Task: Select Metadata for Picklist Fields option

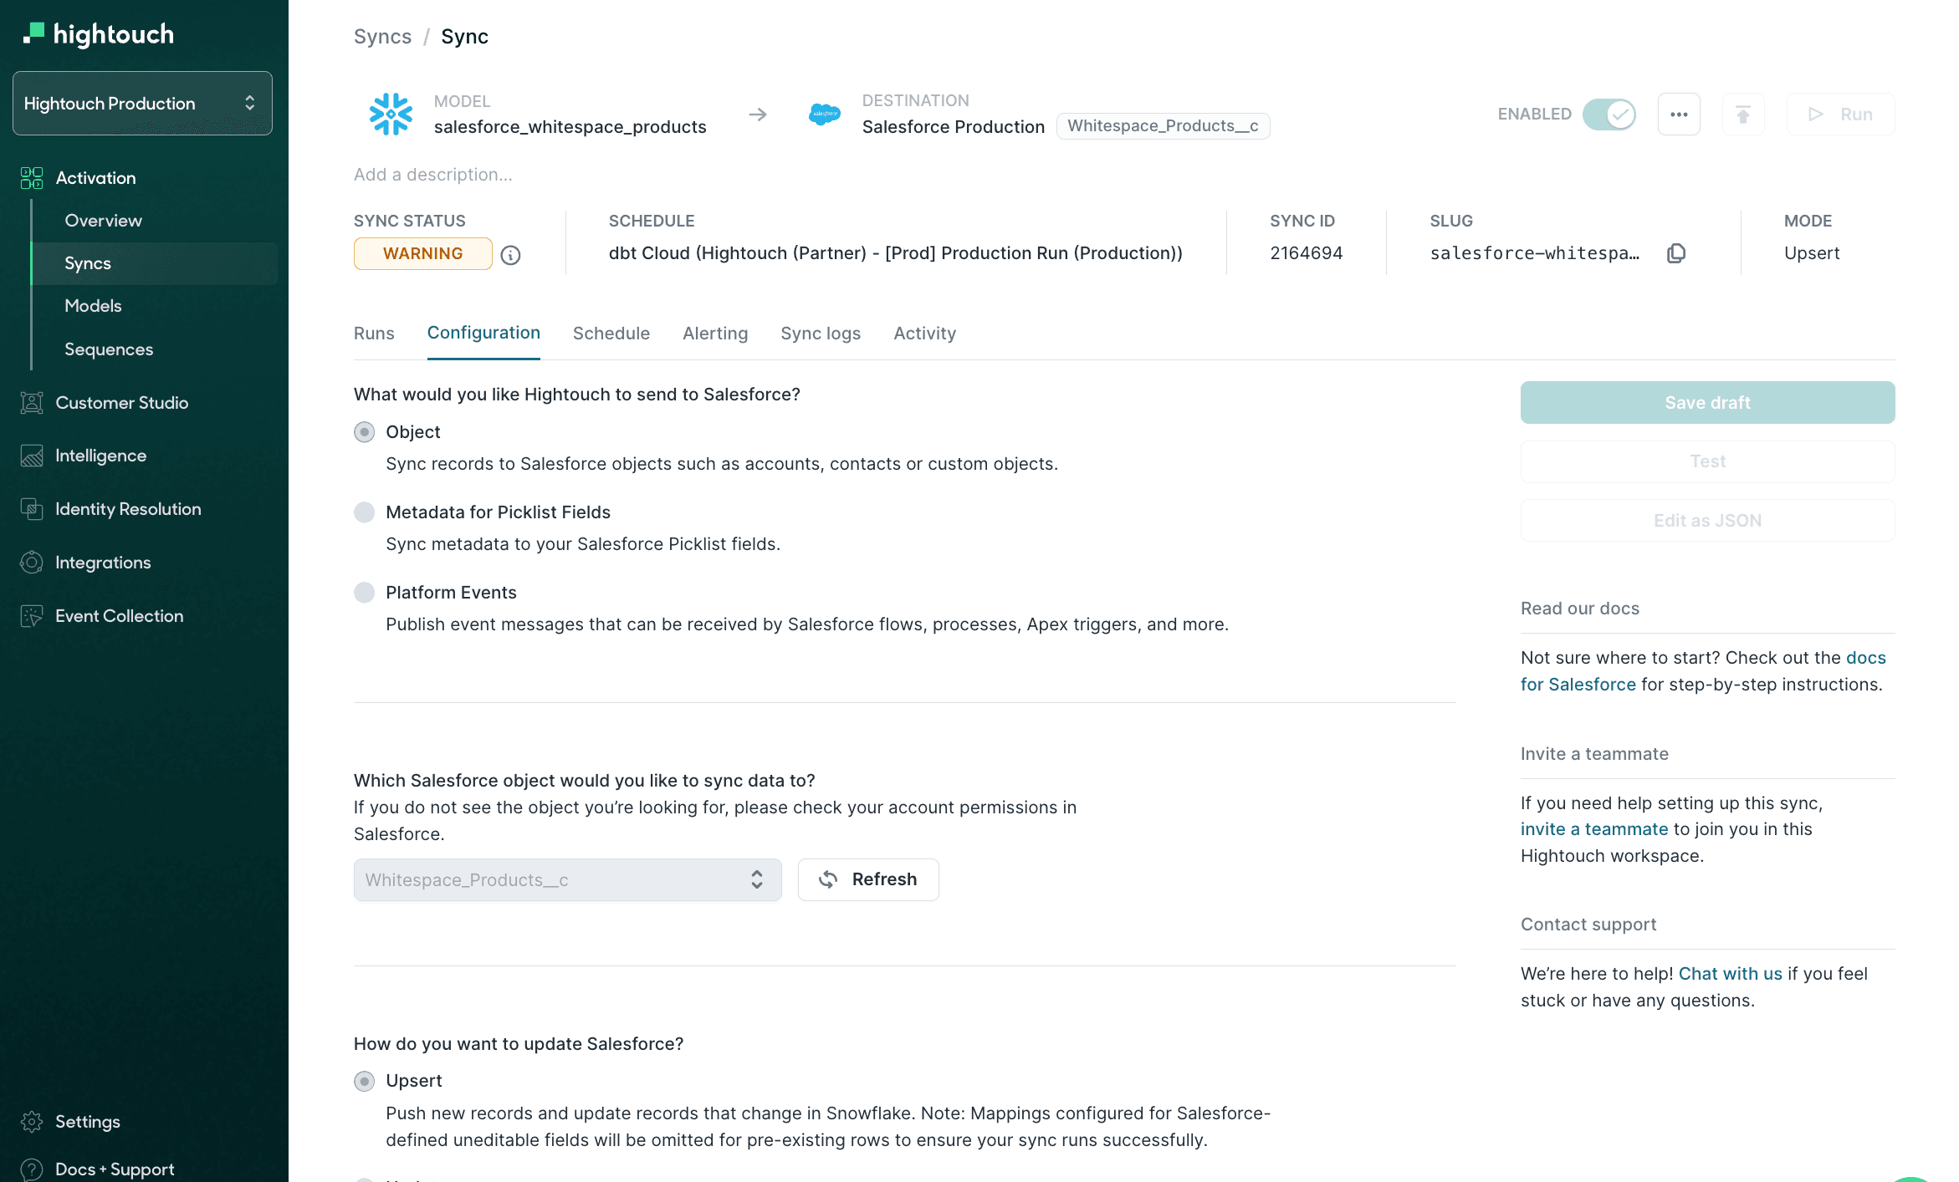Action: pyautogui.click(x=364, y=512)
